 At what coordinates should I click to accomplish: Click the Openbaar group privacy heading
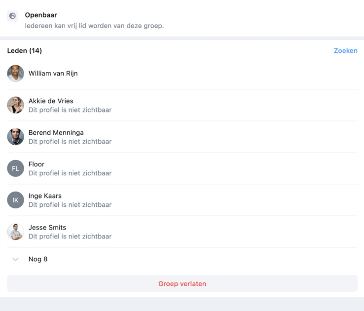click(x=41, y=15)
